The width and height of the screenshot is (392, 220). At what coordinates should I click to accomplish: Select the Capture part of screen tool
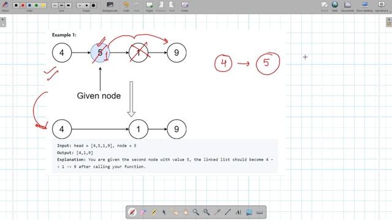click(x=249, y=212)
